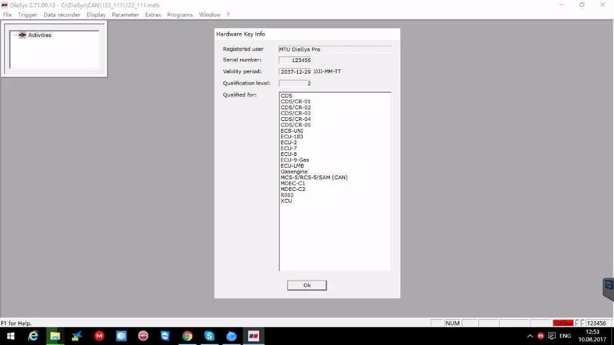The image size is (614, 345).
Task: Click the NUM status bar indicator
Action: click(x=453, y=323)
